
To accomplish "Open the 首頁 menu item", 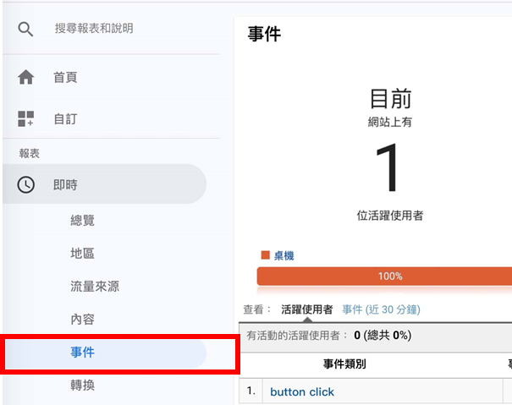I will pyautogui.click(x=65, y=78).
